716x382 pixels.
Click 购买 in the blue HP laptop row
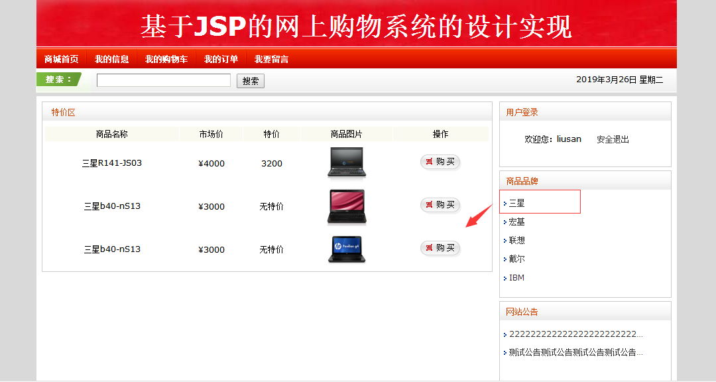pos(440,248)
